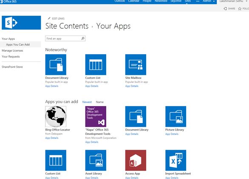Click the Follow star icon

pyautogui.click(x=240, y=8)
